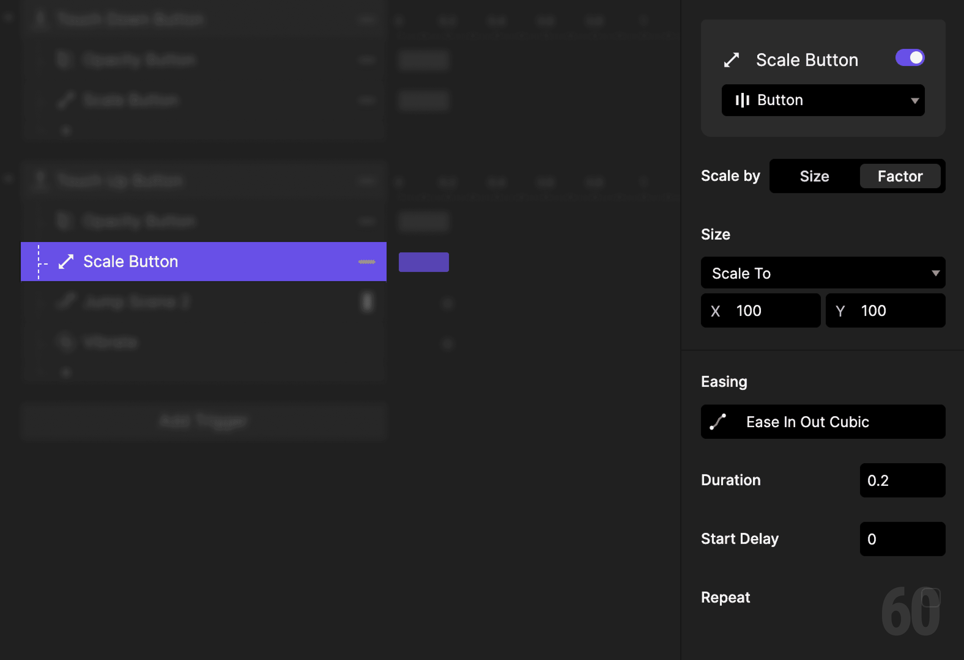Click the drag handle dots on the Scale Button row
The width and height of the screenshot is (964, 660).
pos(367,262)
